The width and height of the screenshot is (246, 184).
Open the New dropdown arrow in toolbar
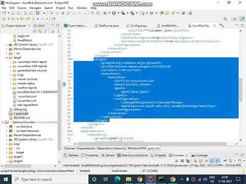coord(8,13)
